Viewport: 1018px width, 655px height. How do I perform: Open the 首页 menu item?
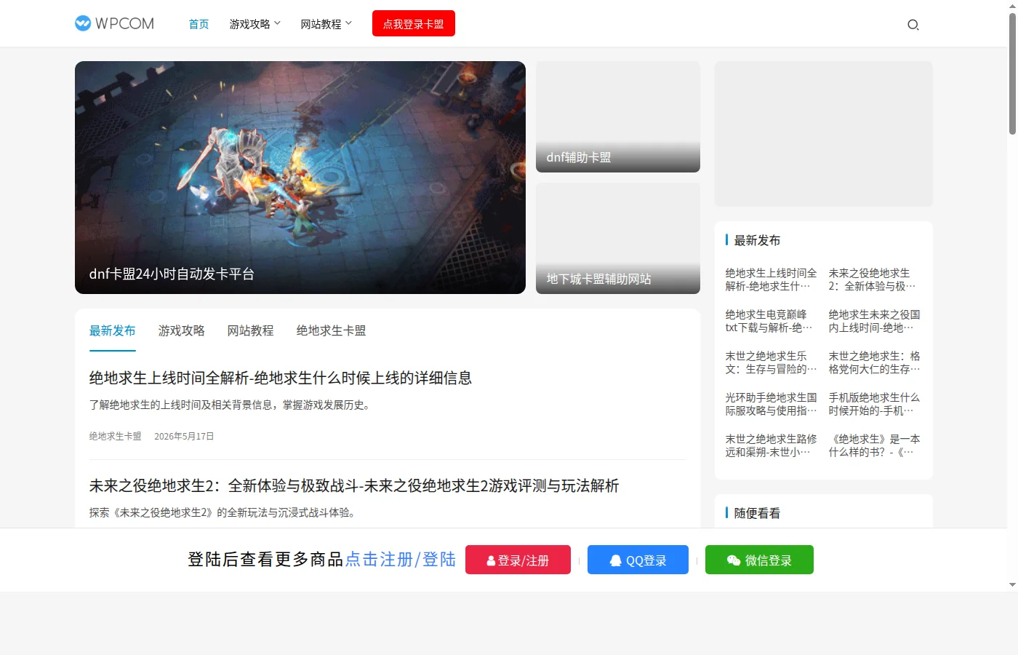coord(199,24)
